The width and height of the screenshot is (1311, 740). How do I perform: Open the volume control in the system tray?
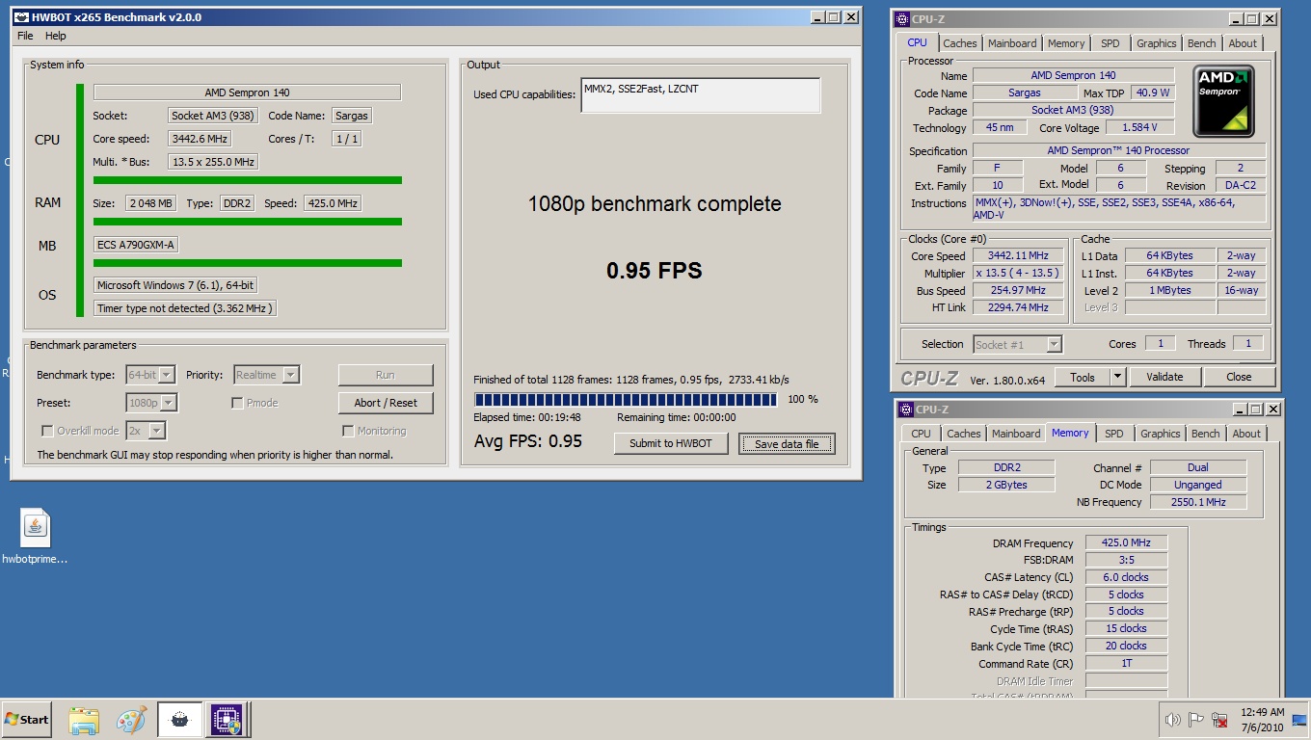[1173, 720]
